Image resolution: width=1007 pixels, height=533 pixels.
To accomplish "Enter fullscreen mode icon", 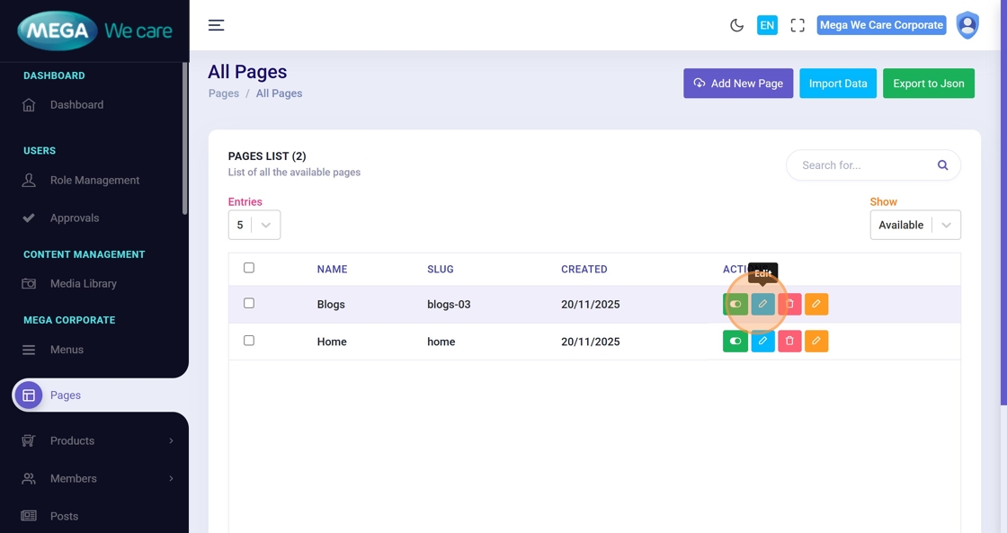I will pyautogui.click(x=798, y=25).
